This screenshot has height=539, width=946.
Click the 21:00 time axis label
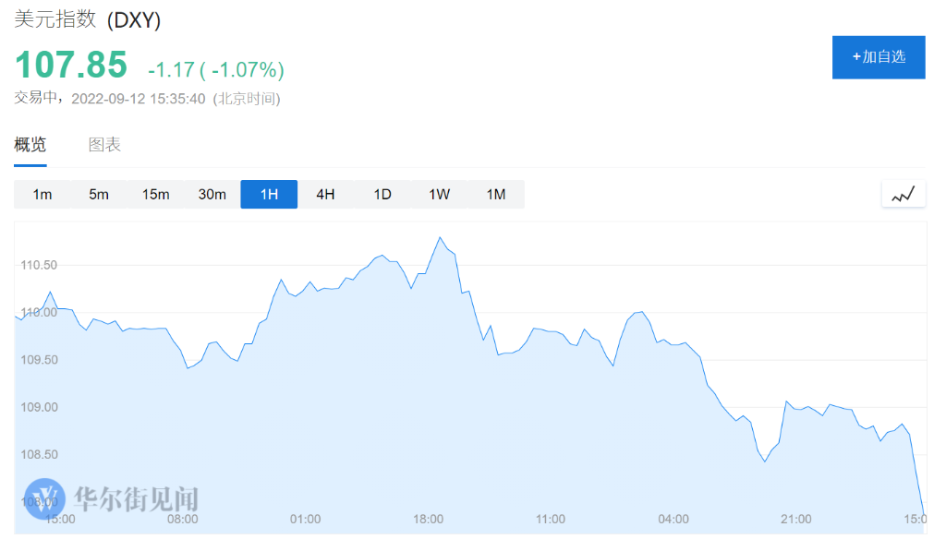tap(795, 519)
